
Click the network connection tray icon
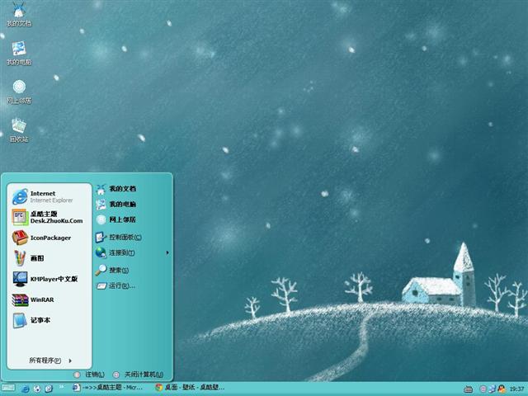[x=492, y=389]
